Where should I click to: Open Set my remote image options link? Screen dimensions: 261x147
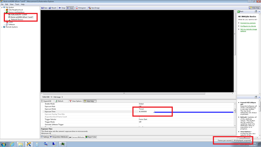[x=248, y=30]
